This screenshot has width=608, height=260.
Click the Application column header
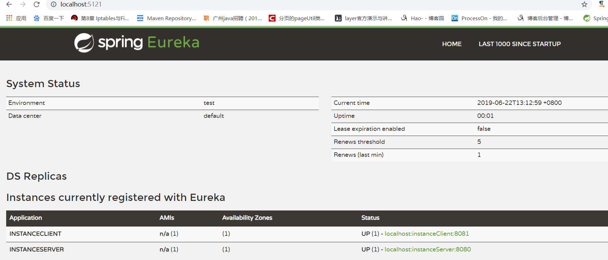click(26, 218)
